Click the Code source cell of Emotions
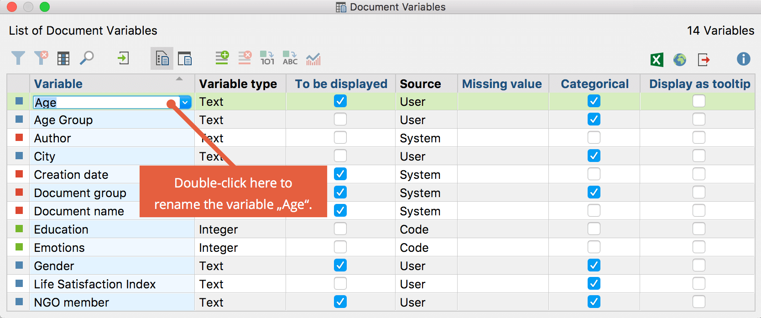The height and width of the screenshot is (318, 761). (x=426, y=247)
